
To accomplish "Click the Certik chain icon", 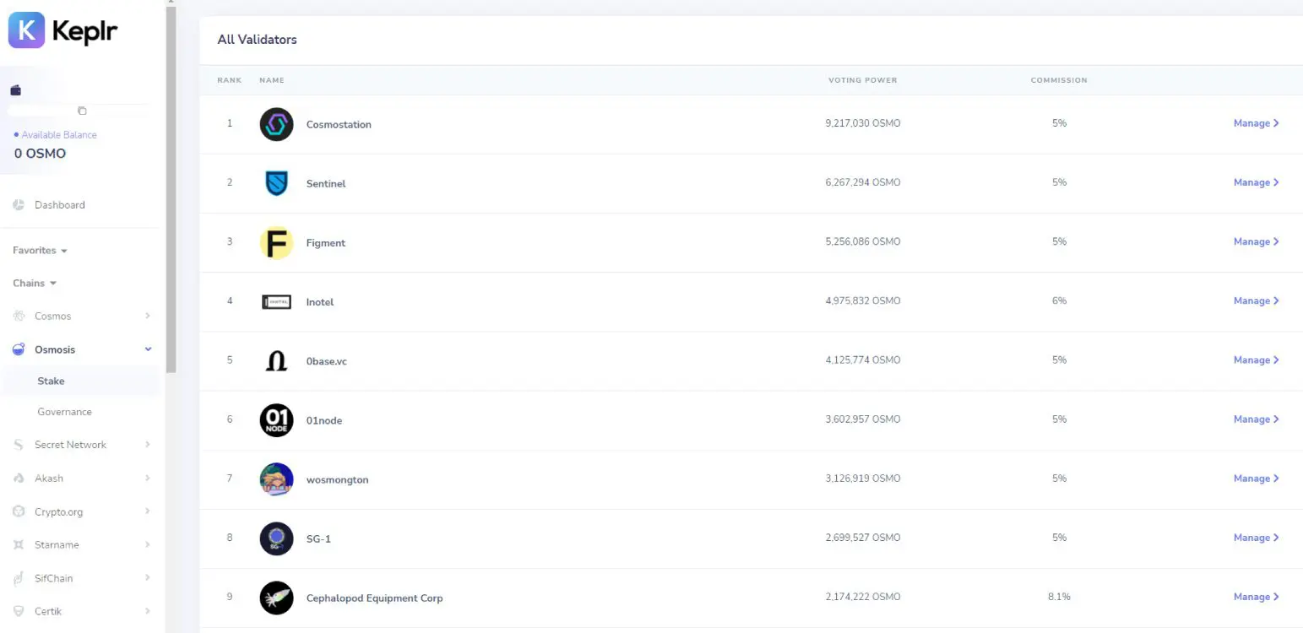I will [x=19, y=611].
